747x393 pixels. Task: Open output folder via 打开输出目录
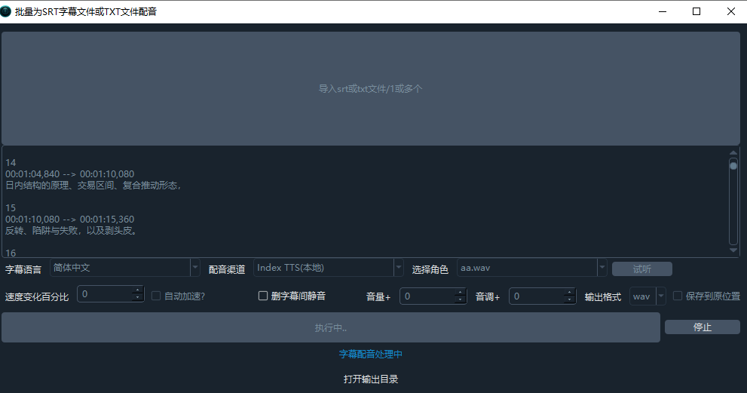click(x=371, y=379)
